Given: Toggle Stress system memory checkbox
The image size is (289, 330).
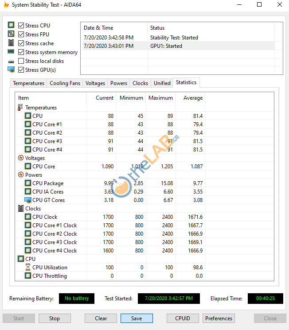Looking at the screenshot, I should 21,52.
